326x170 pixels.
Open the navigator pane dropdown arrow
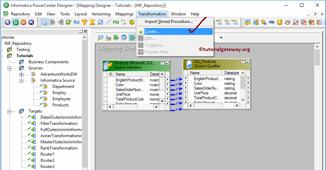click(x=81, y=31)
